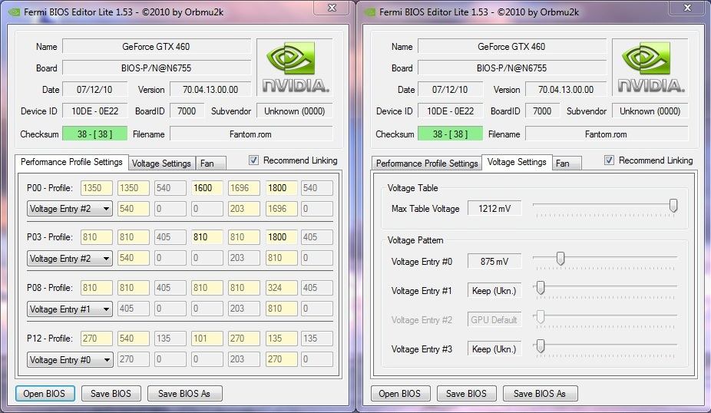
Task: Click right window's title bar app icon
Action: (x=370, y=12)
